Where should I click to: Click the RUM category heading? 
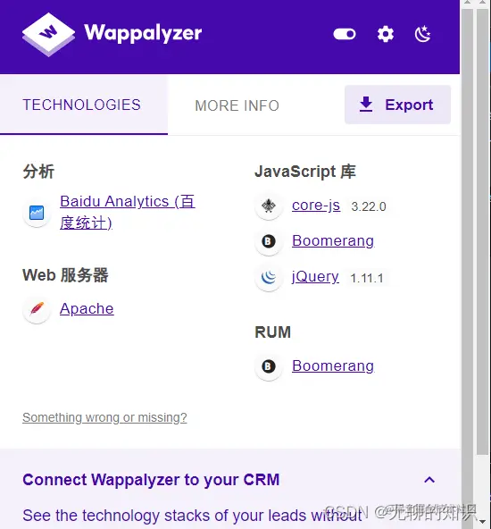272,332
